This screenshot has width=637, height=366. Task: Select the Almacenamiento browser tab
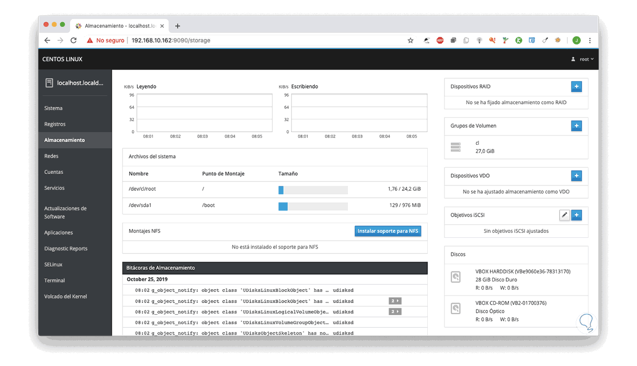118,25
